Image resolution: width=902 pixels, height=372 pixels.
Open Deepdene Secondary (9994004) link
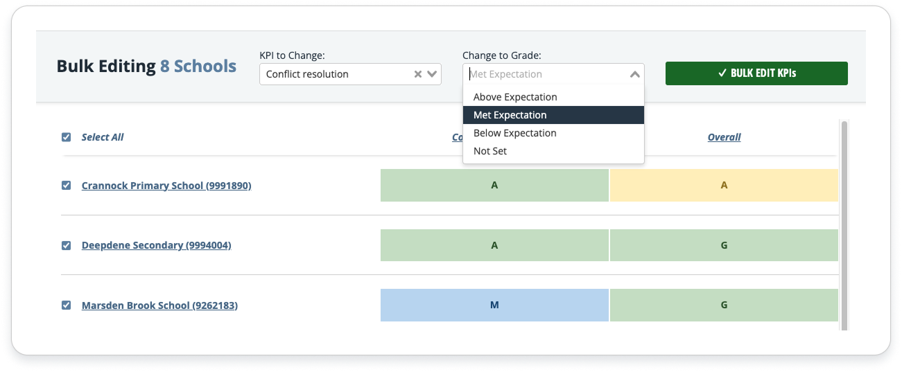coord(156,245)
